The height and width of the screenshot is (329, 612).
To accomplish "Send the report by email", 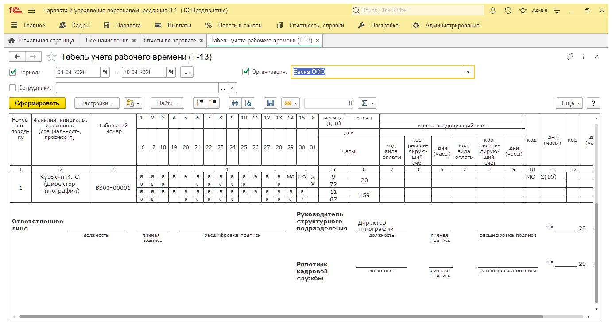I will [x=291, y=103].
